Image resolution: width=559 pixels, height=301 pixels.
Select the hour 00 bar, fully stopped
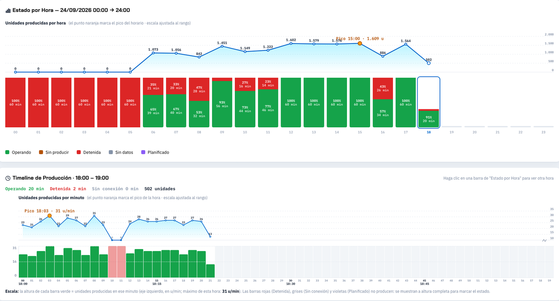tap(15, 103)
